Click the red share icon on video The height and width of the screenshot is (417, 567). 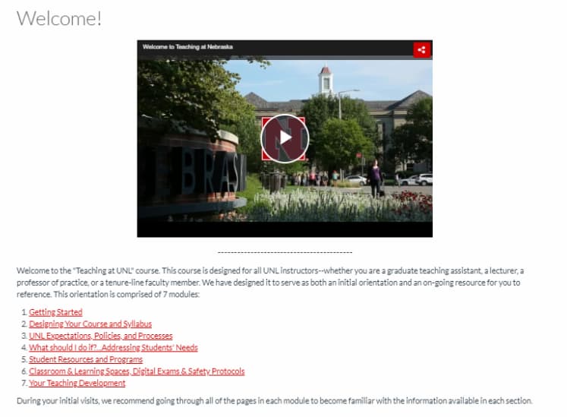pyautogui.click(x=421, y=50)
